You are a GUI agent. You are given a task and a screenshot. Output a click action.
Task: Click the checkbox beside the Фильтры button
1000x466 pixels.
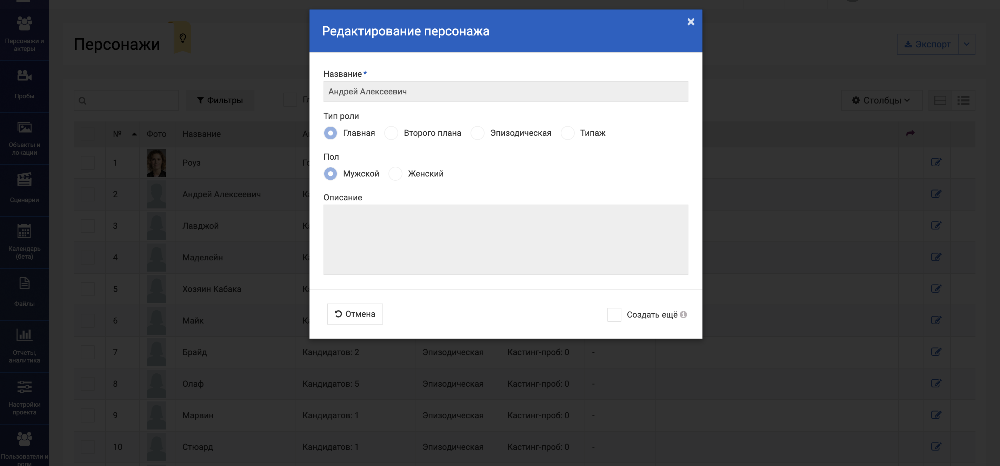[x=290, y=100]
